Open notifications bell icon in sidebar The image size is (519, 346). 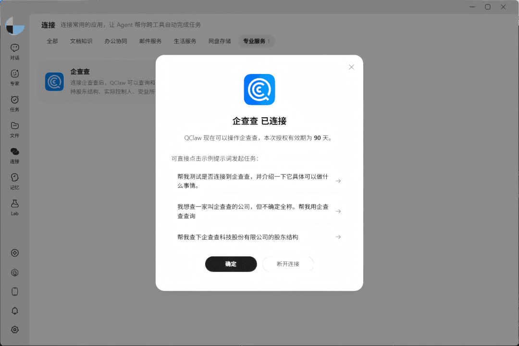tap(14, 311)
